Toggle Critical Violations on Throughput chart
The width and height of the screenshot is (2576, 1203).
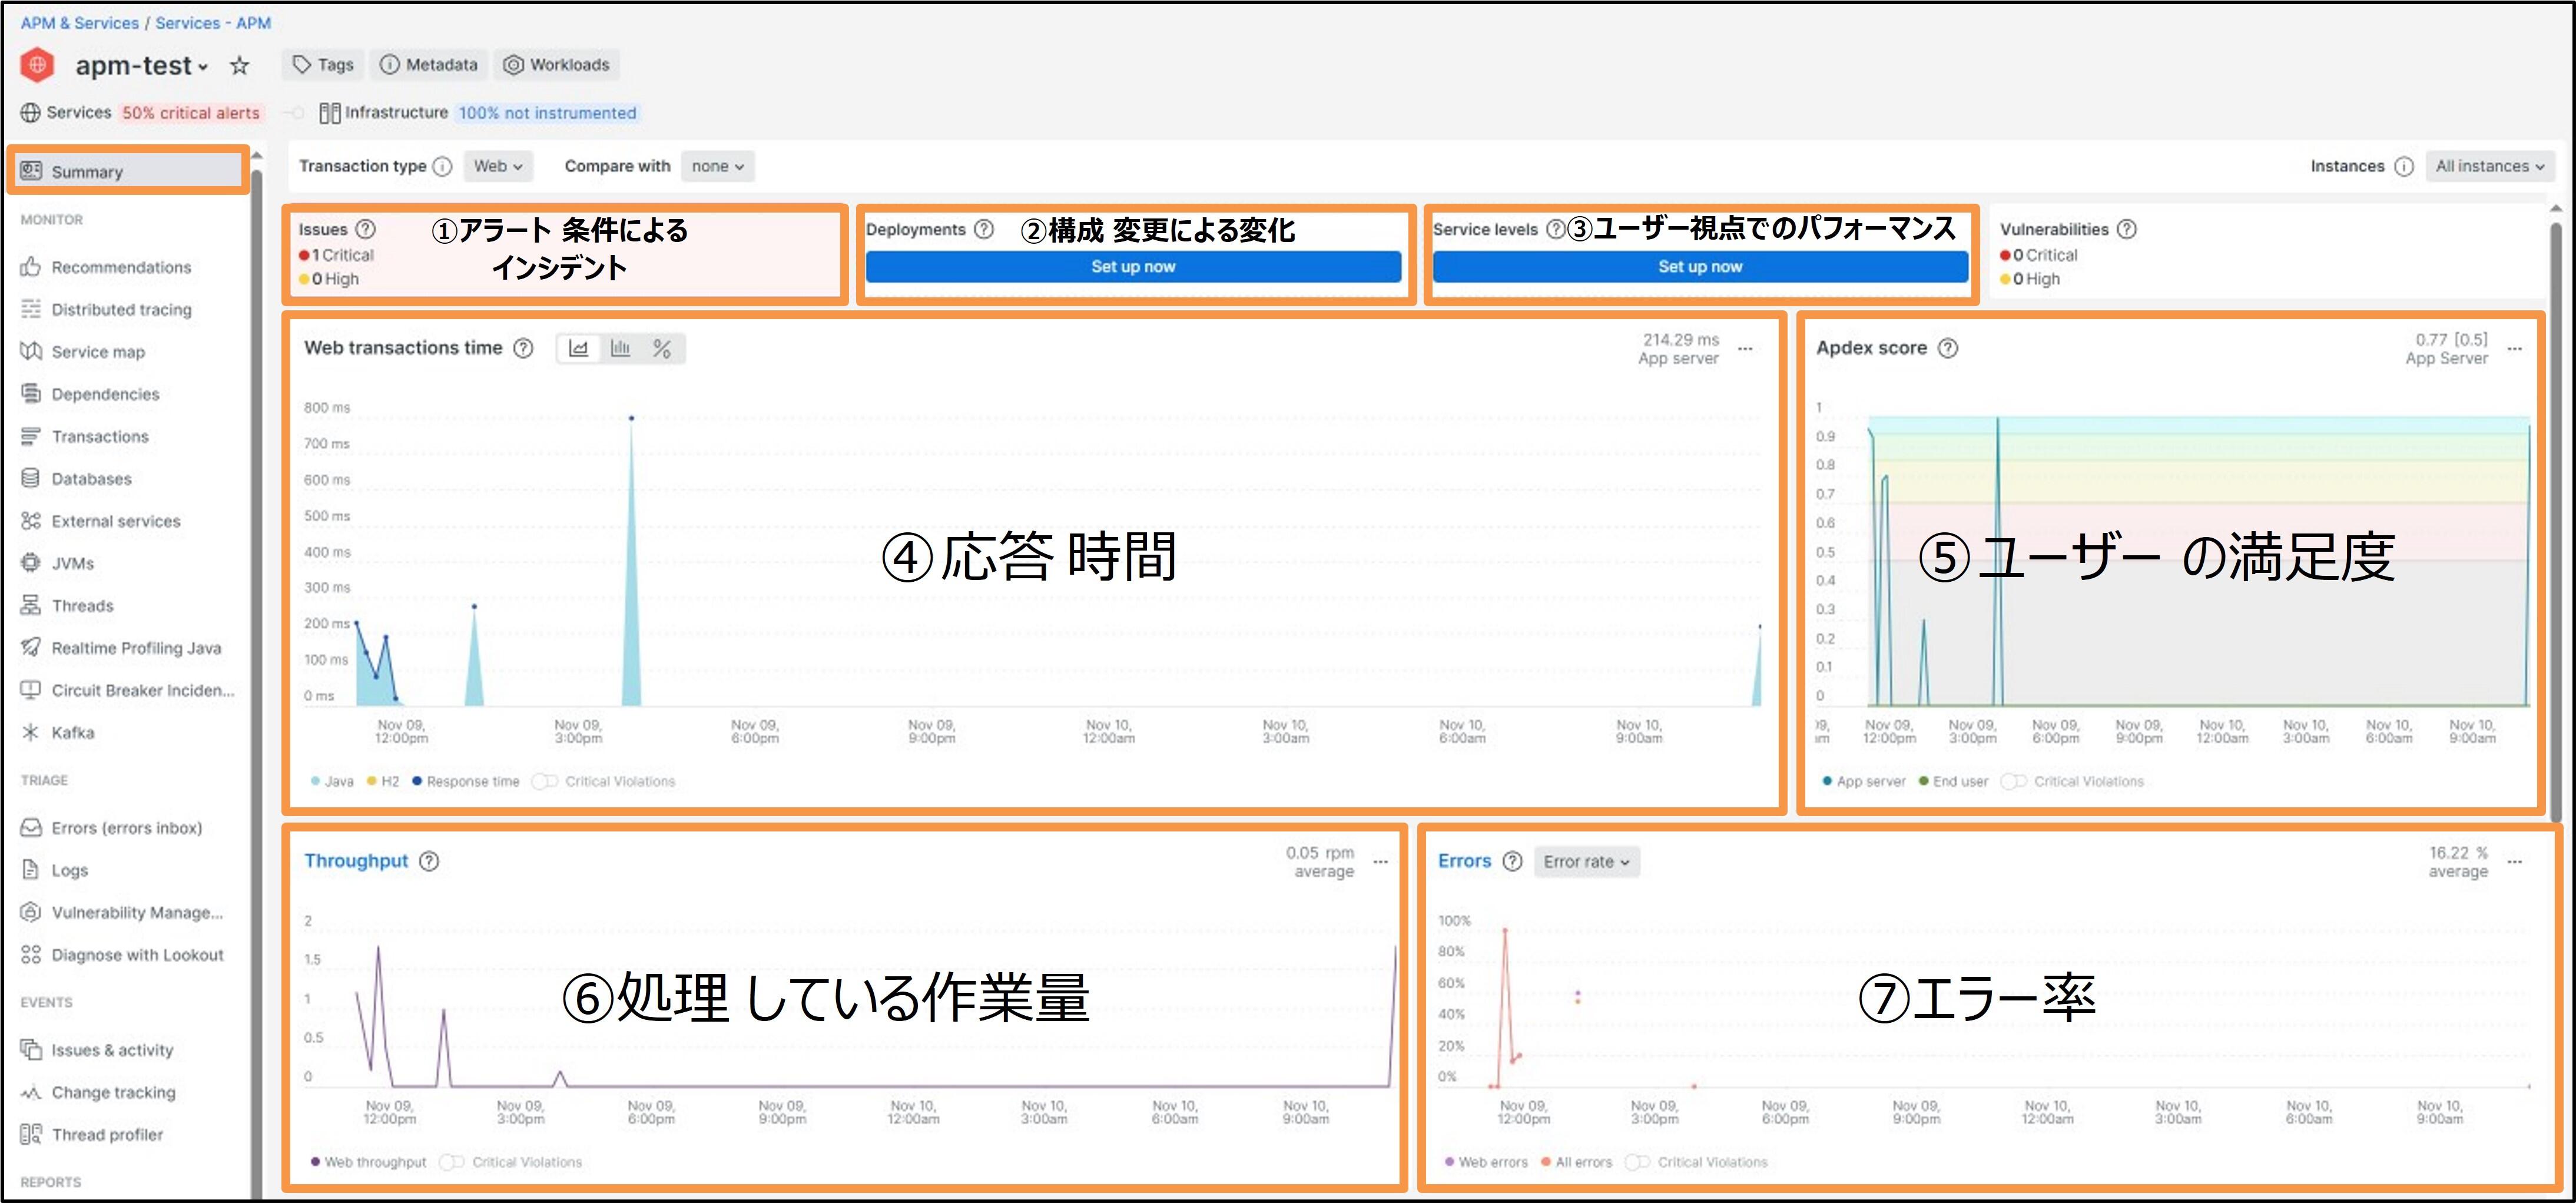452,1161
